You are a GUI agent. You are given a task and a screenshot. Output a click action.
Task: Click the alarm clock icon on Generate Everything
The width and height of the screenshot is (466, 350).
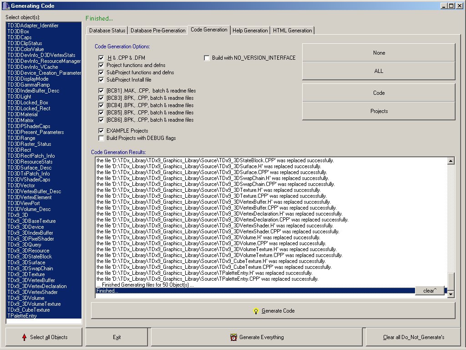pyautogui.click(x=233, y=337)
